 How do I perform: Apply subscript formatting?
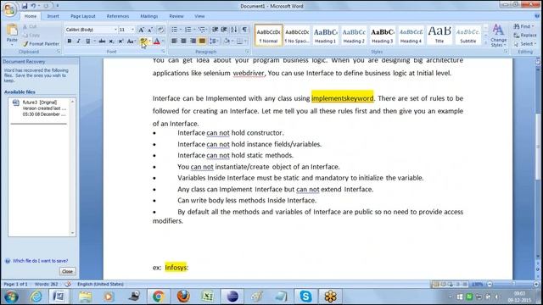pyautogui.click(x=111, y=42)
